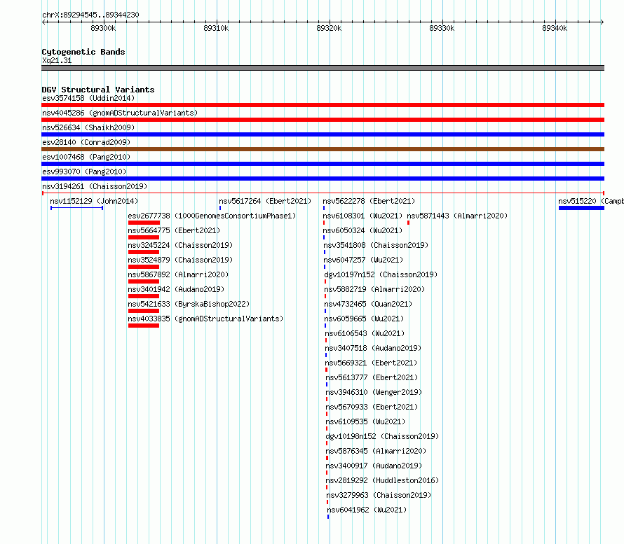Viewport: 624px width, 544px height.
Task: Click nsv3407518 (Audano2019) label
Action: point(373,348)
